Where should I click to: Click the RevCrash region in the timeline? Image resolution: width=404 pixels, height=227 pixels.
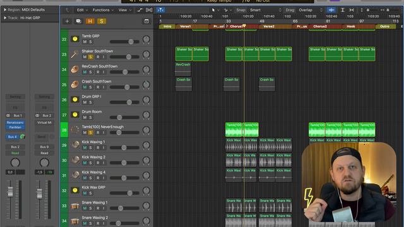click(x=183, y=69)
